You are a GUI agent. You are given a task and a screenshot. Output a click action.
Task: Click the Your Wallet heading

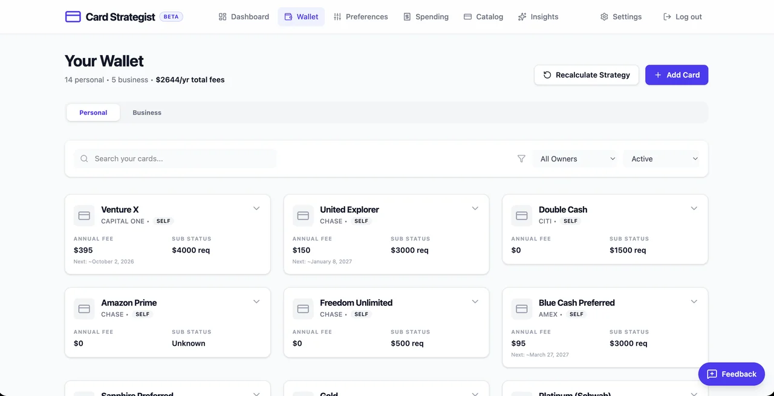pos(104,61)
